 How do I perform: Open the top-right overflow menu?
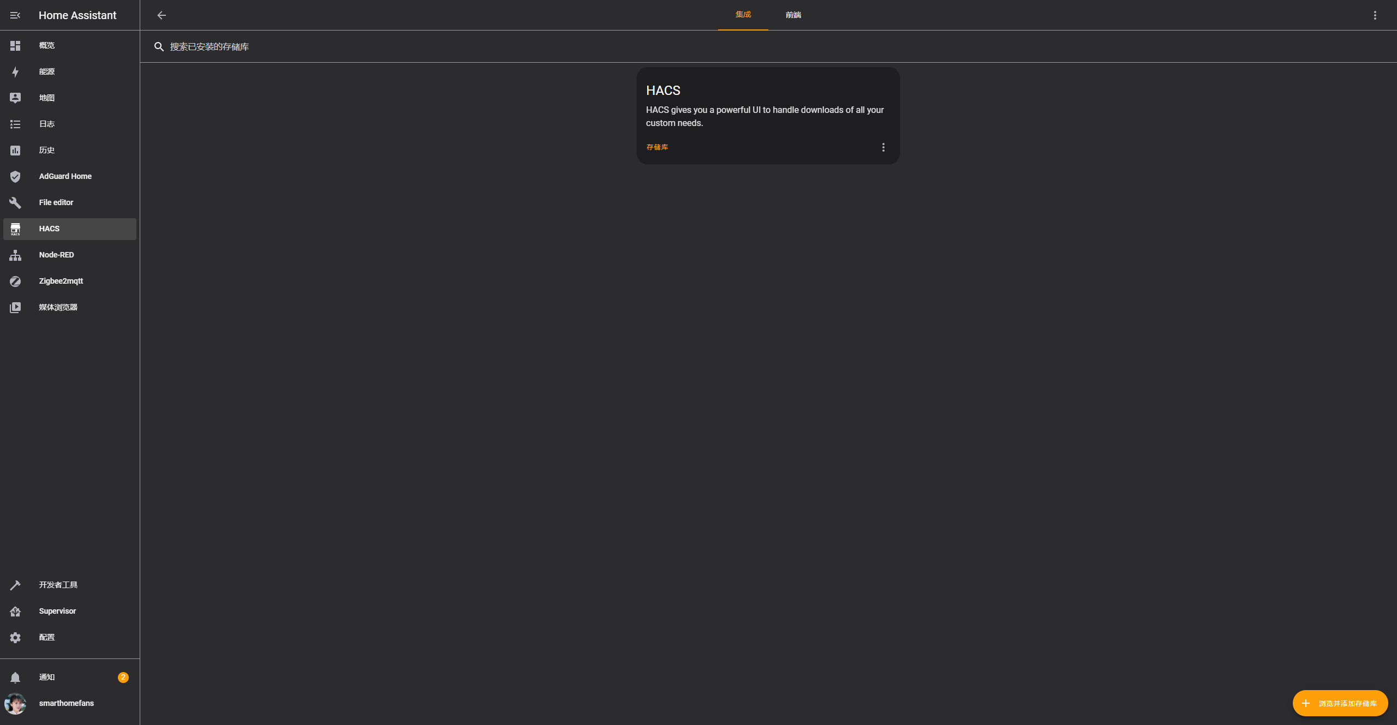click(x=1375, y=15)
